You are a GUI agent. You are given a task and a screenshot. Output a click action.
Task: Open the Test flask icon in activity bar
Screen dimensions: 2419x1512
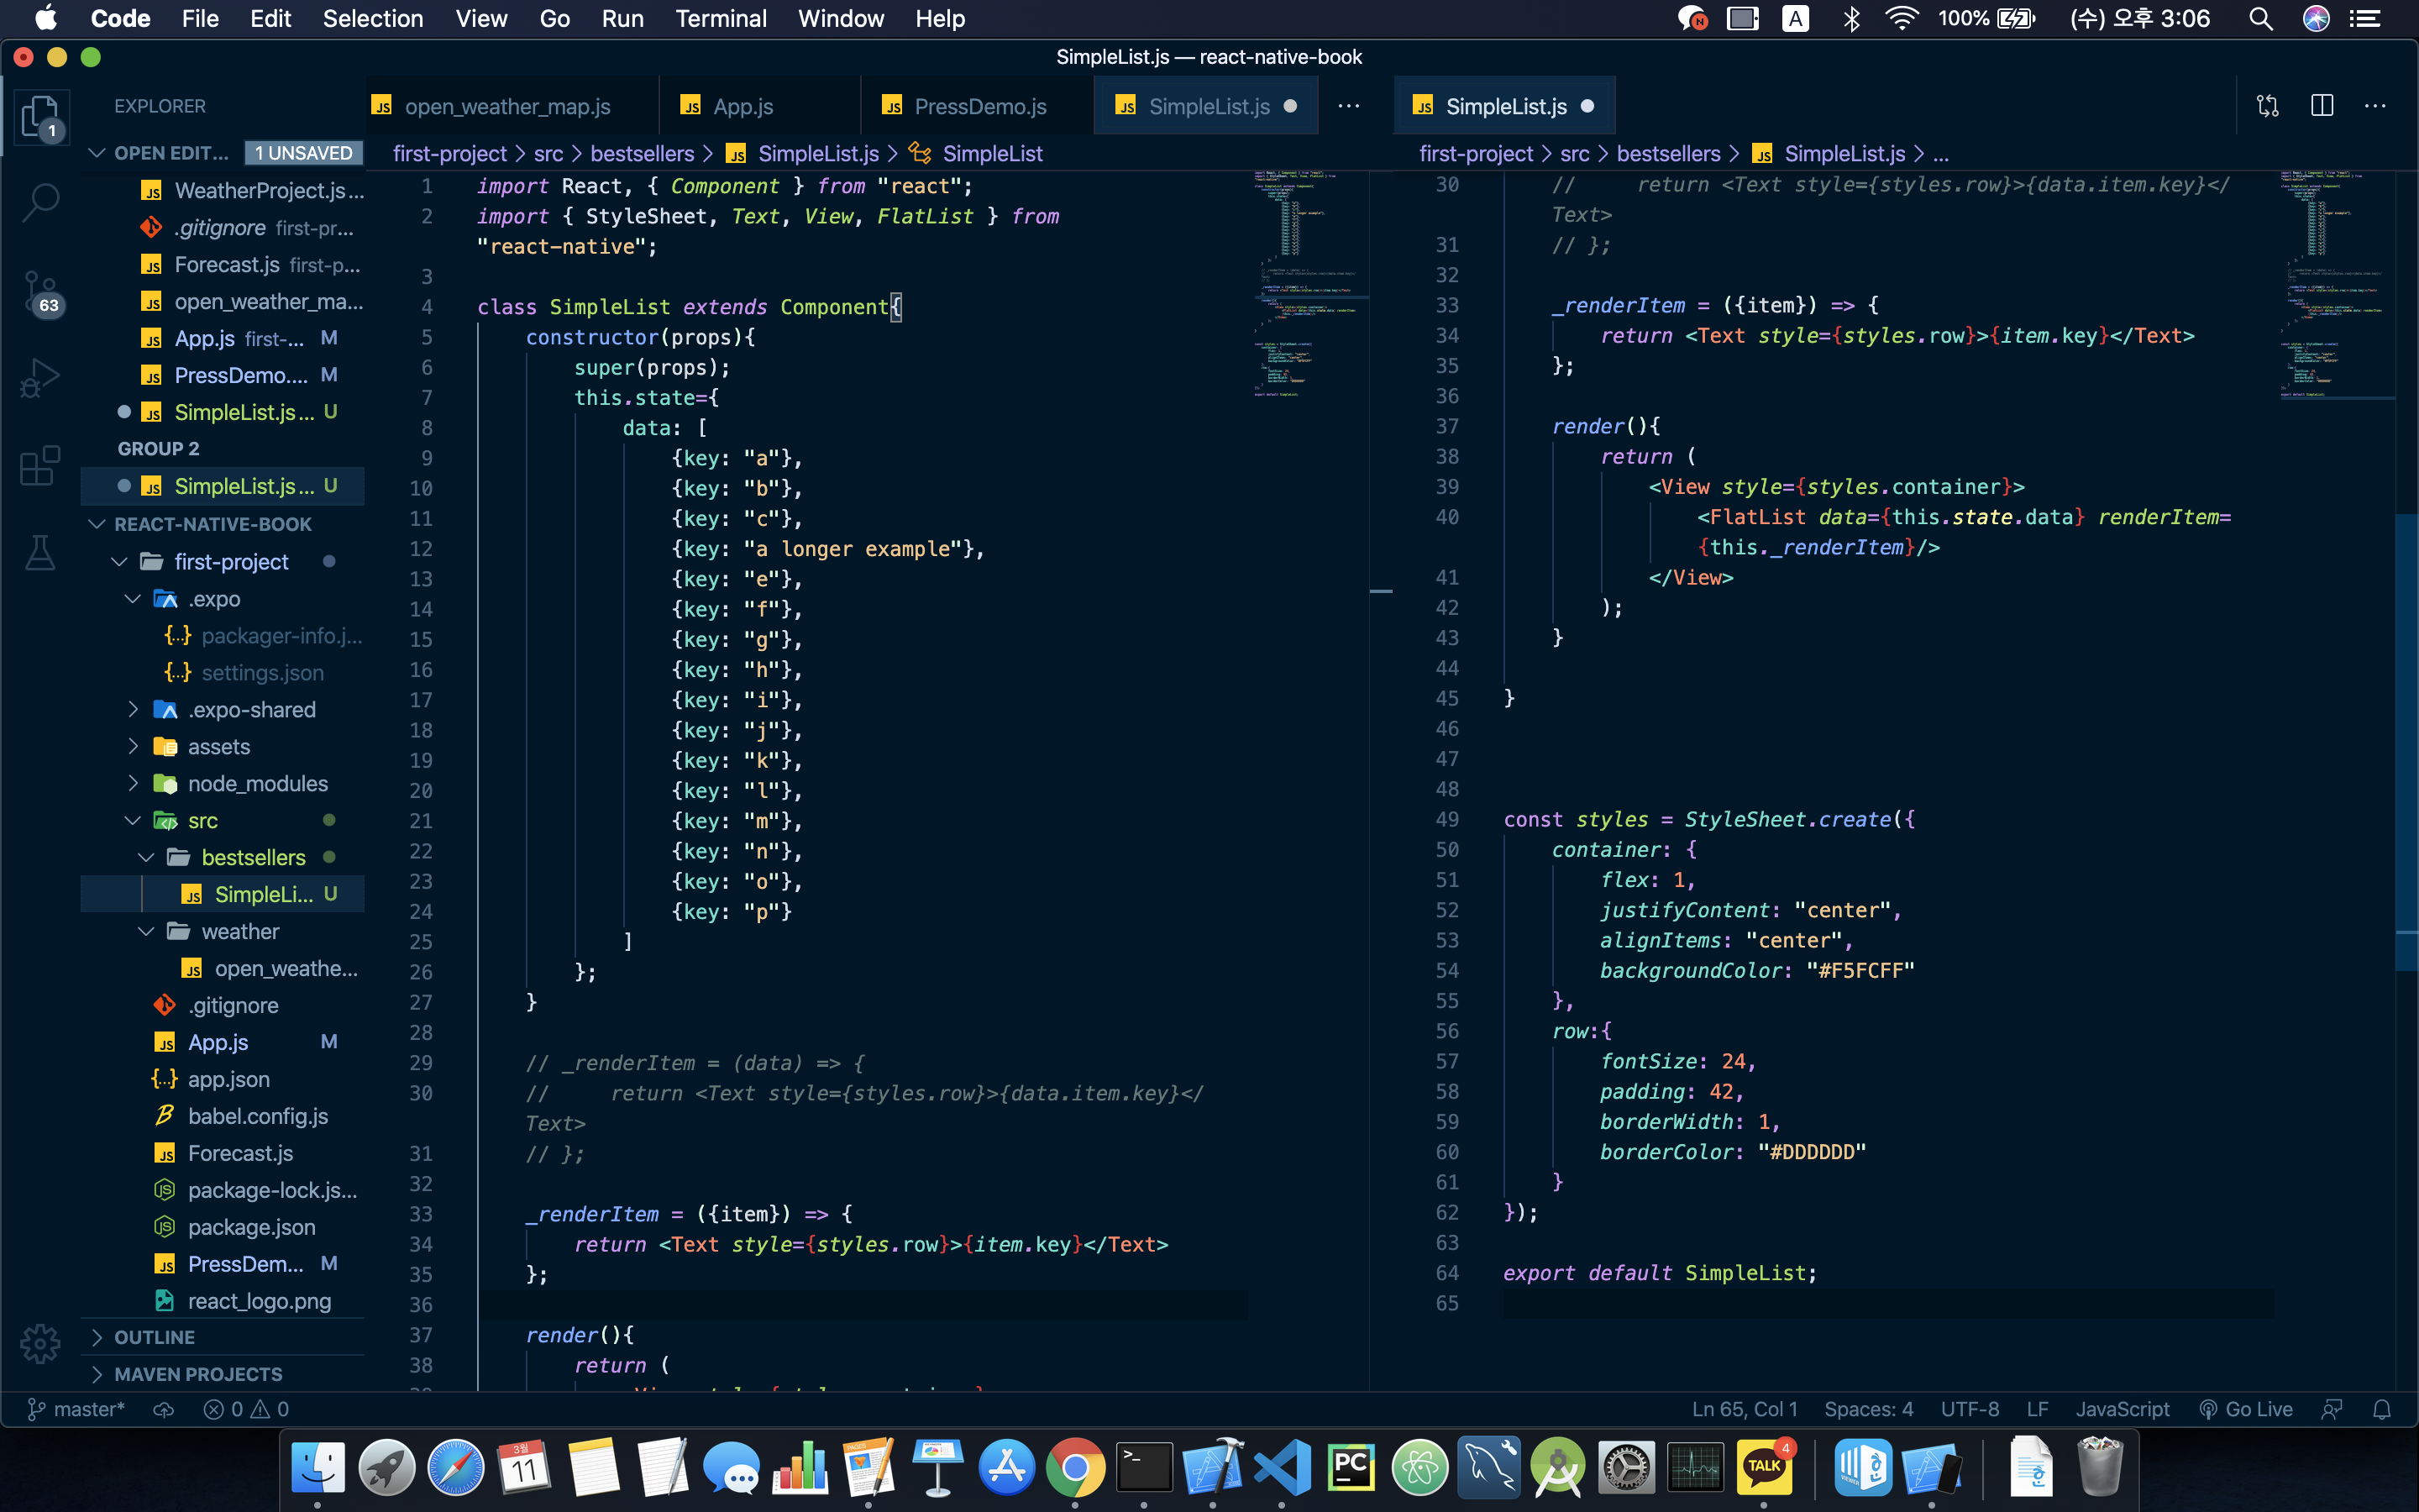pos(40,553)
